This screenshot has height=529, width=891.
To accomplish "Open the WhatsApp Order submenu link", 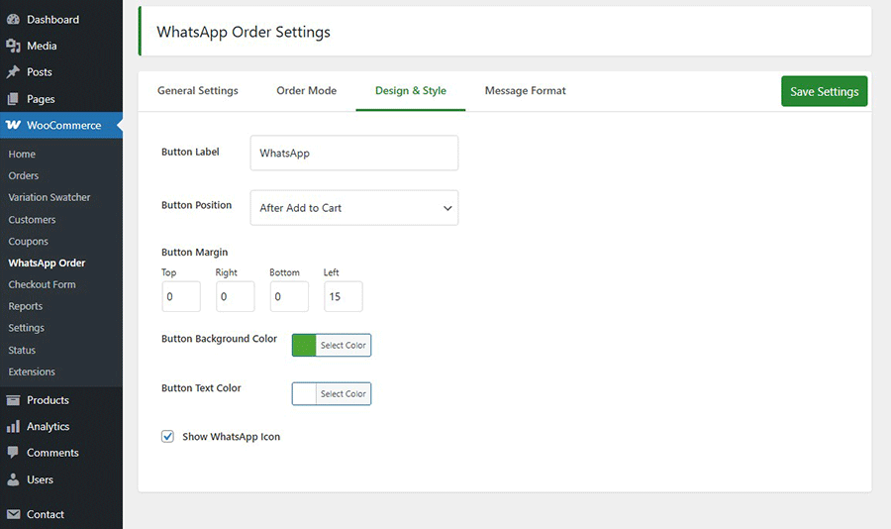I will point(47,263).
